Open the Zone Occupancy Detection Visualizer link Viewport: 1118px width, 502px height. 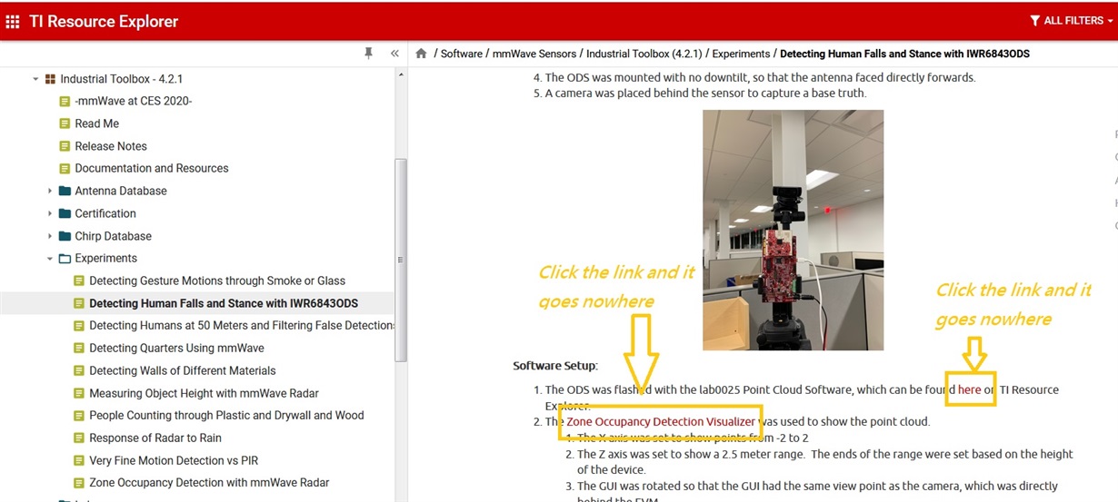[x=661, y=421]
